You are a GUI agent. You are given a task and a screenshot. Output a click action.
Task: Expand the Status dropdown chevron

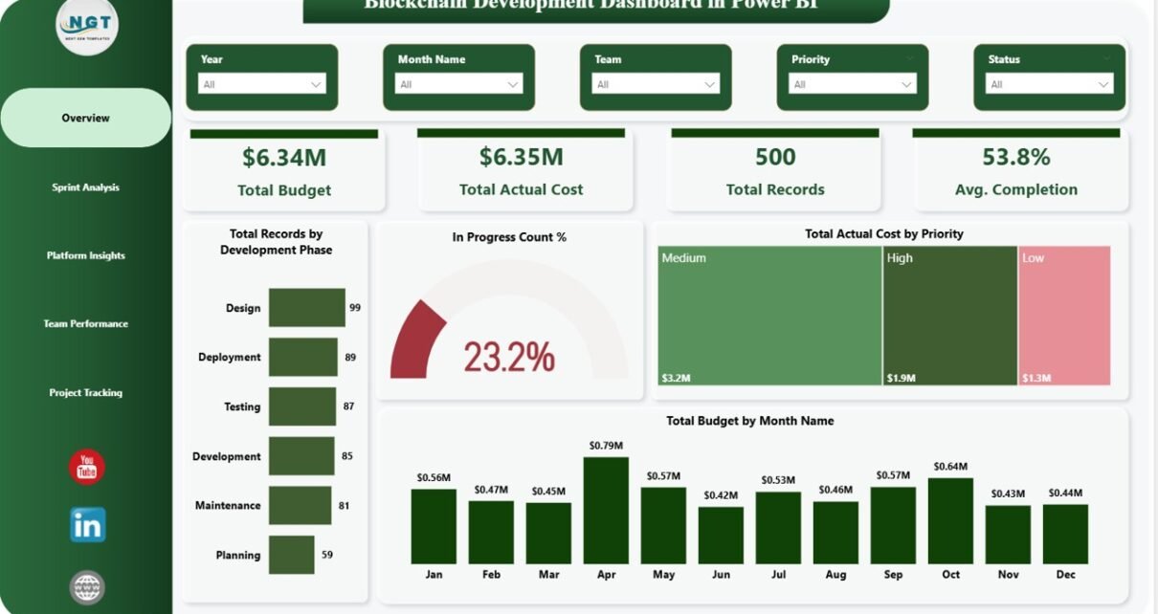(x=1104, y=84)
